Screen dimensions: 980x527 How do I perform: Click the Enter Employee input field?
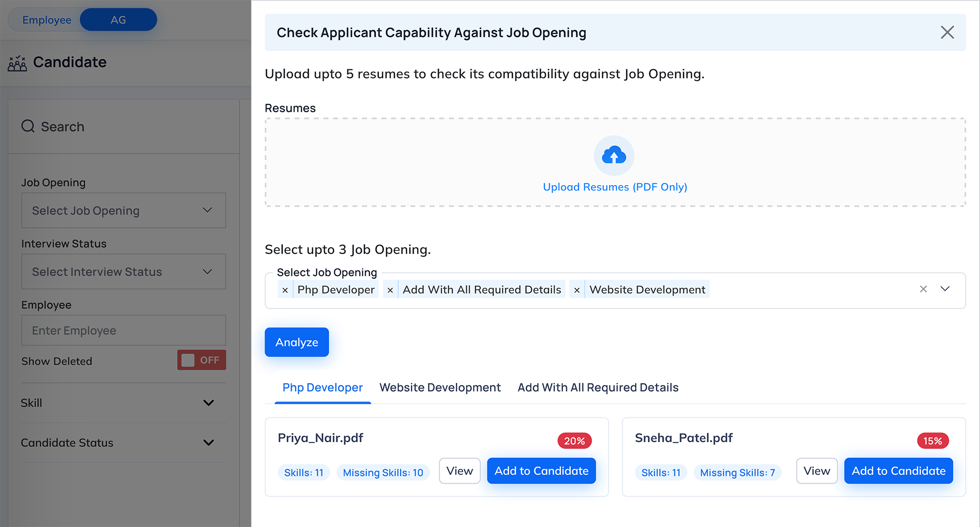(x=124, y=331)
